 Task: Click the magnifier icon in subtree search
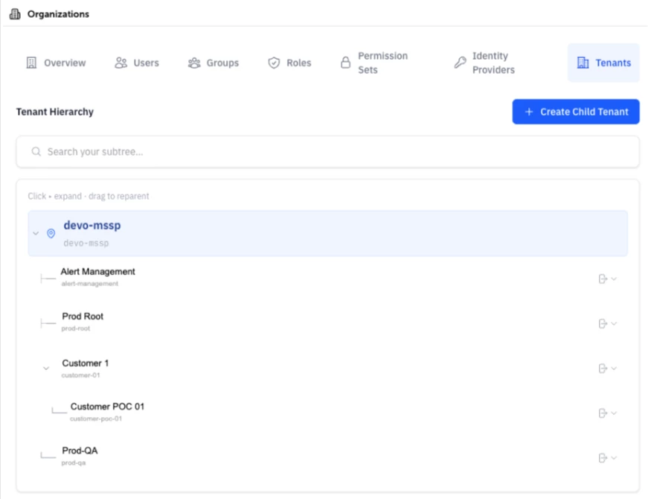(x=36, y=152)
